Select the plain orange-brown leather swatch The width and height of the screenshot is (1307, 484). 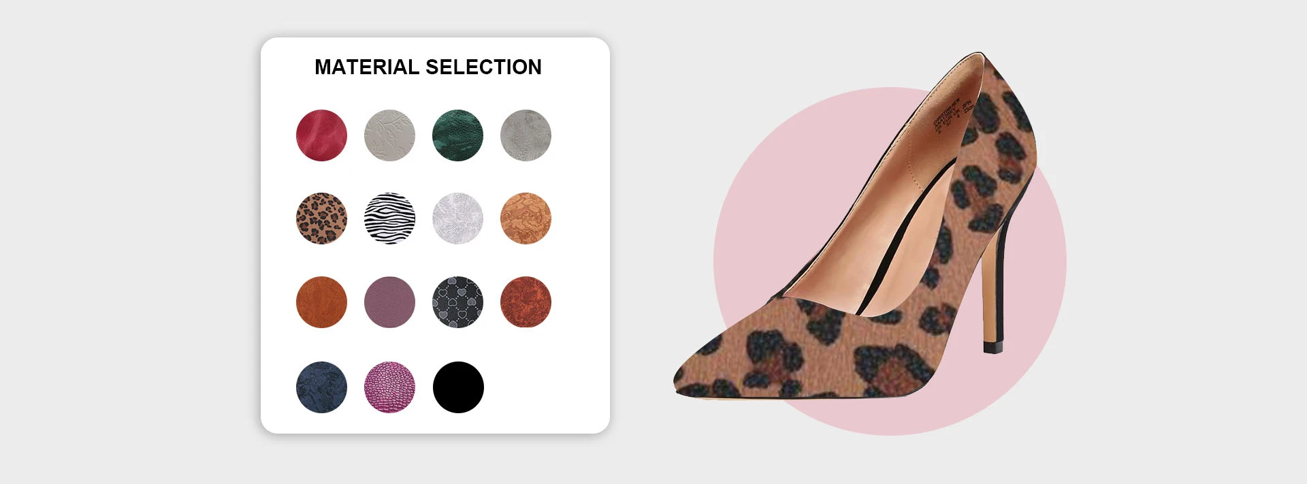[x=321, y=302]
